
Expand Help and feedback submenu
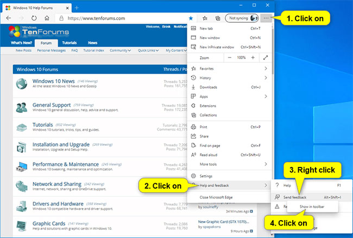tap(229, 185)
